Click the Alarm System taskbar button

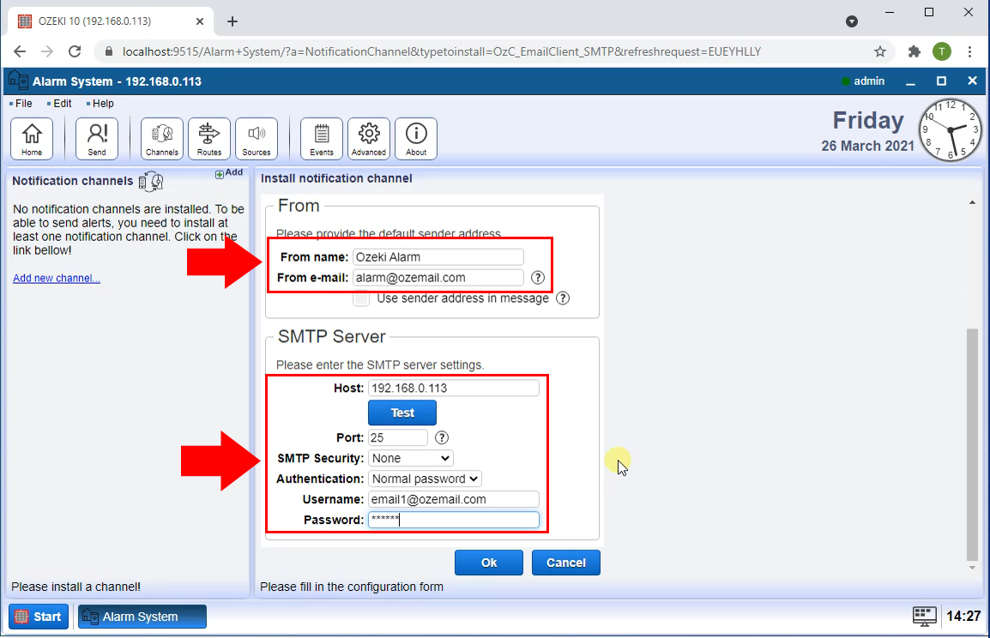click(x=142, y=617)
